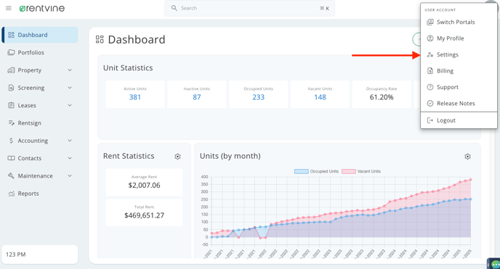
Task: Click the Accounting dollar icon
Action: pyautogui.click(x=11, y=141)
